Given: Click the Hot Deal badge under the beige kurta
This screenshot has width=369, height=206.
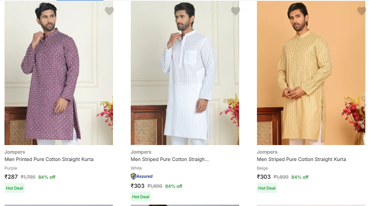Looking at the screenshot, I should (x=267, y=188).
